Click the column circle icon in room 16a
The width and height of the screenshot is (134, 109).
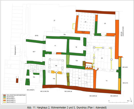tap(56, 72)
